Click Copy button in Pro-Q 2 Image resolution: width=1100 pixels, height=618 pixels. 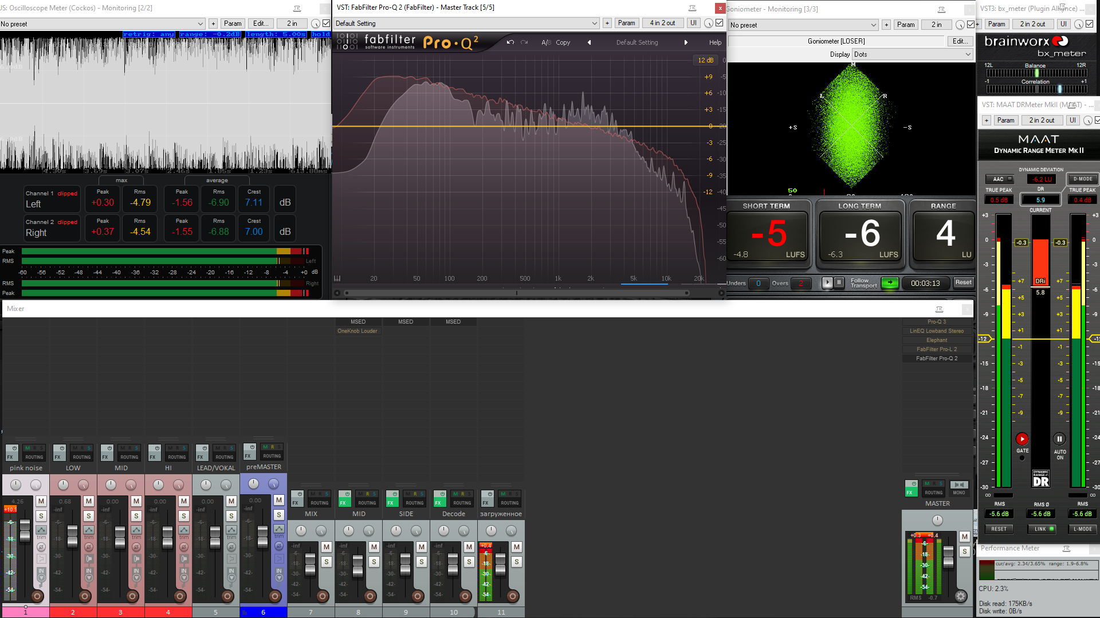563,42
